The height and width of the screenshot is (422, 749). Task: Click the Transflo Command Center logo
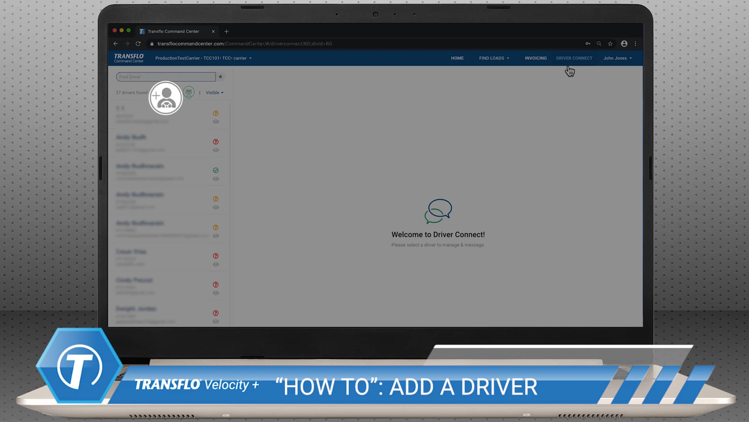click(x=129, y=58)
